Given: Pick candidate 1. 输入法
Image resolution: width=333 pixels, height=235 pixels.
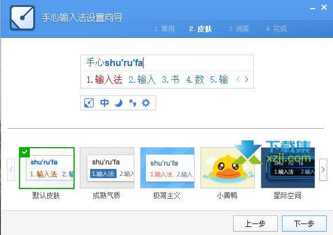Looking at the screenshot, I should coord(104,80).
